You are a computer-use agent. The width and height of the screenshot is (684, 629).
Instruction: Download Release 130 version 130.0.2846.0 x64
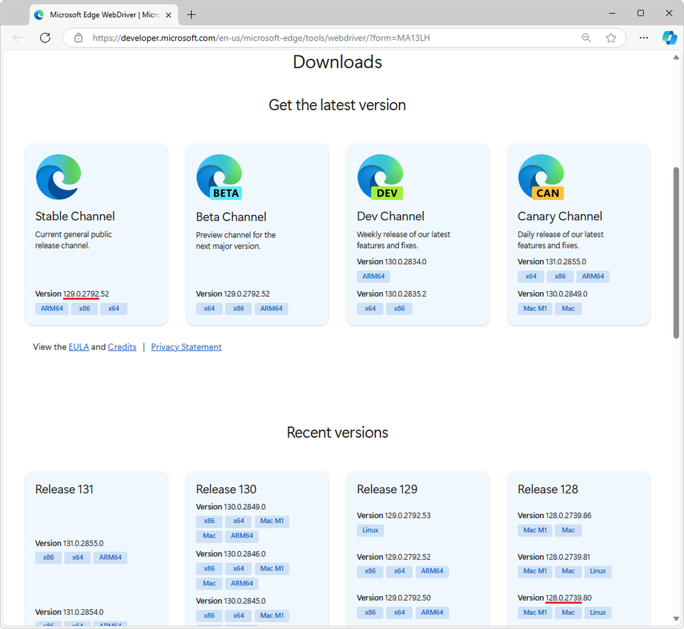(x=239, y=569)
